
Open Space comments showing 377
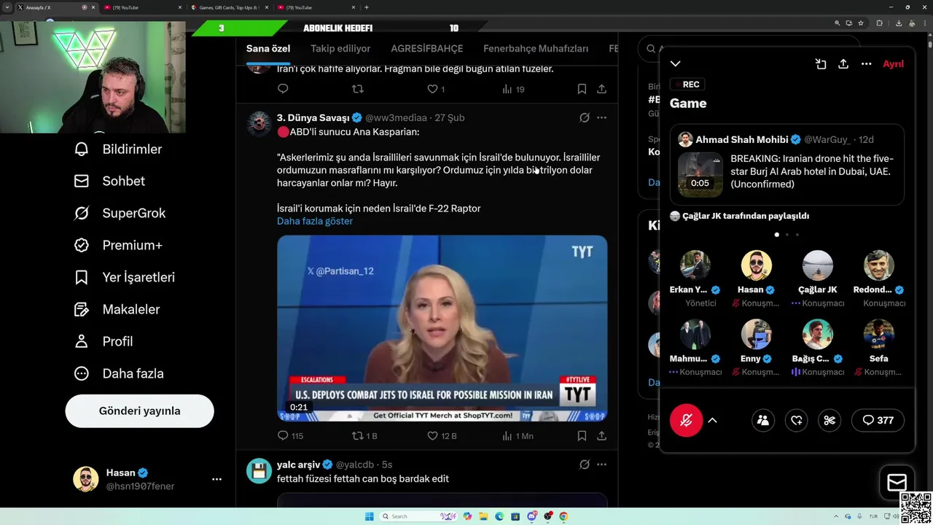878,420
